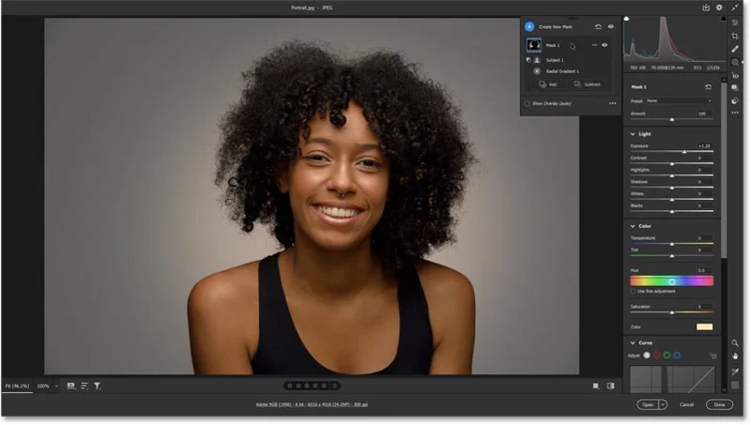Toggle the grid overlay icon
751x425 pixels.
(735, 386)
